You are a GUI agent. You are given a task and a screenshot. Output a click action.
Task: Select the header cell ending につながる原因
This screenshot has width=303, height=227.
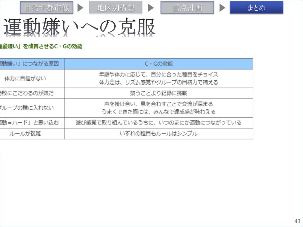pos(32,64)
